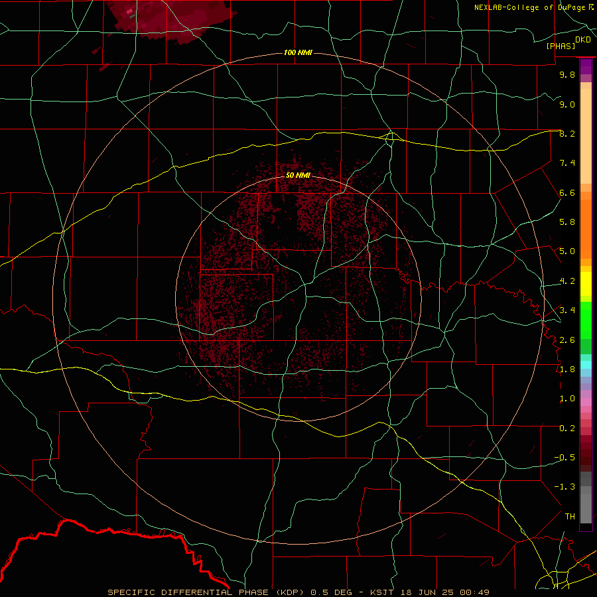Viewport: 597px width, 597px height.
Task: Click the 50 NMI range ring label
Action: 298,175
